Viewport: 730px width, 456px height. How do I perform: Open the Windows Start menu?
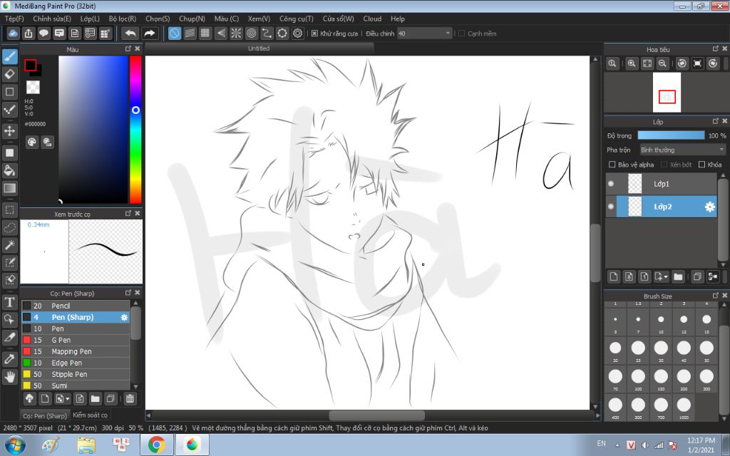[x=15, y=445]
